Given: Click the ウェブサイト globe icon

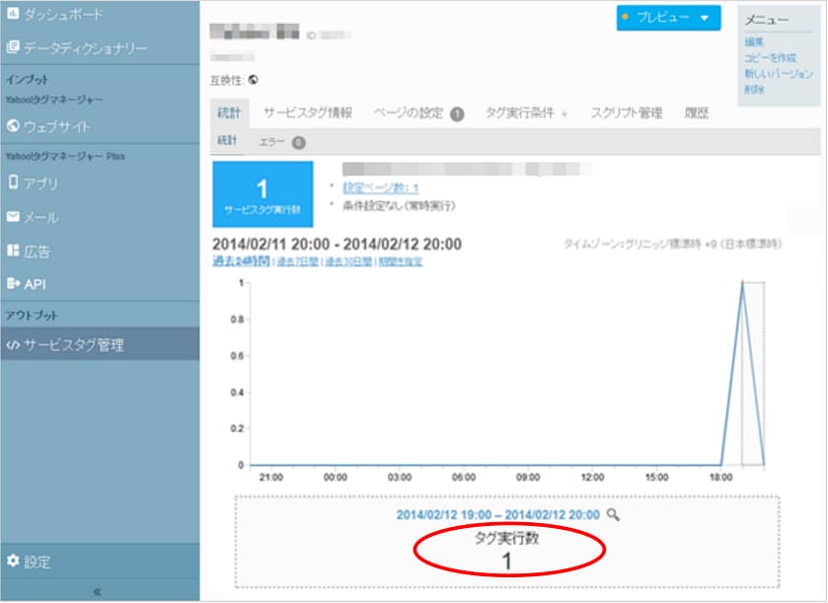Looking at the screenshot, I should 13,126.
